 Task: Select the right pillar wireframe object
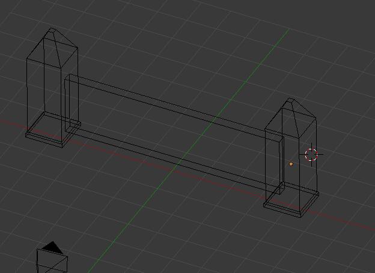tap(291, 158)
